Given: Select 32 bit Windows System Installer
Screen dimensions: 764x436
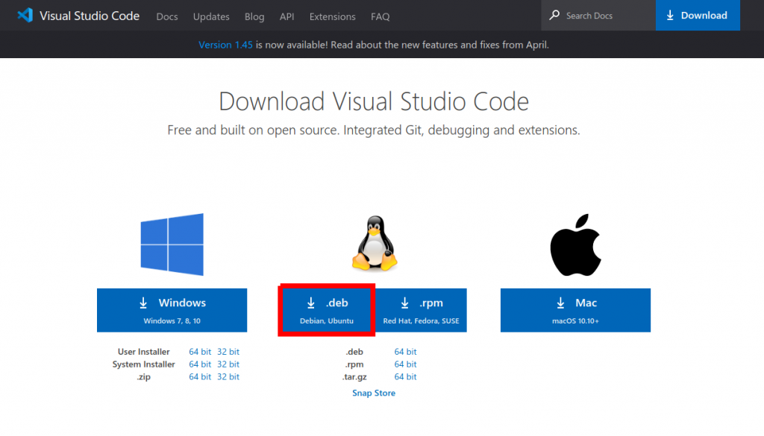Looking at the screenshot, I should [228, 364].
